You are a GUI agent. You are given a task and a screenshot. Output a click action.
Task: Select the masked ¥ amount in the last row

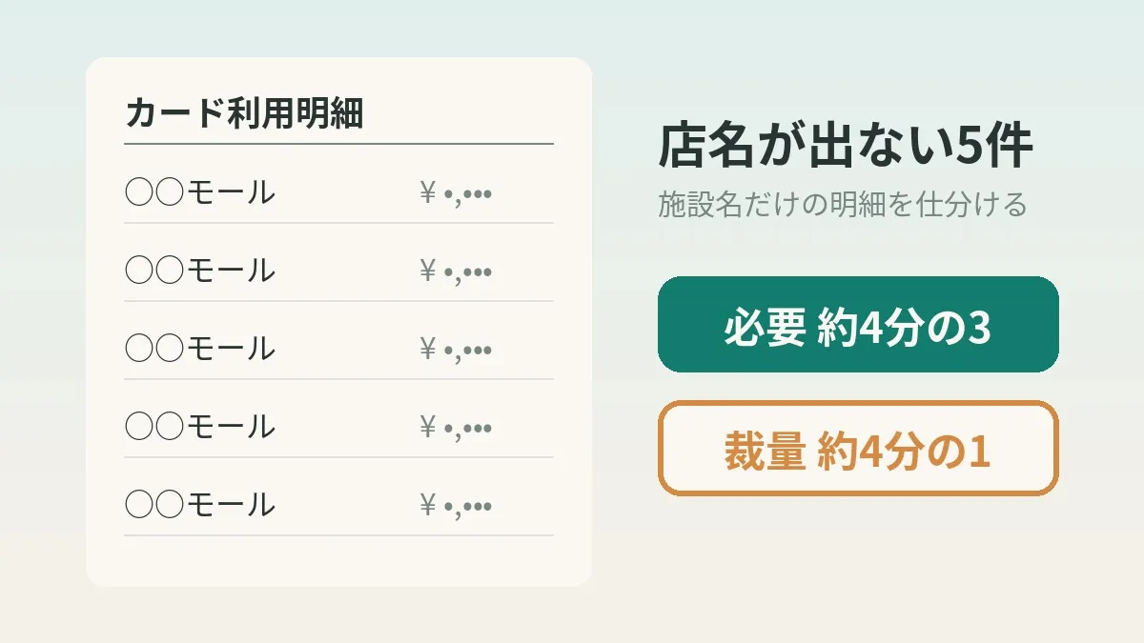point(456,506)
